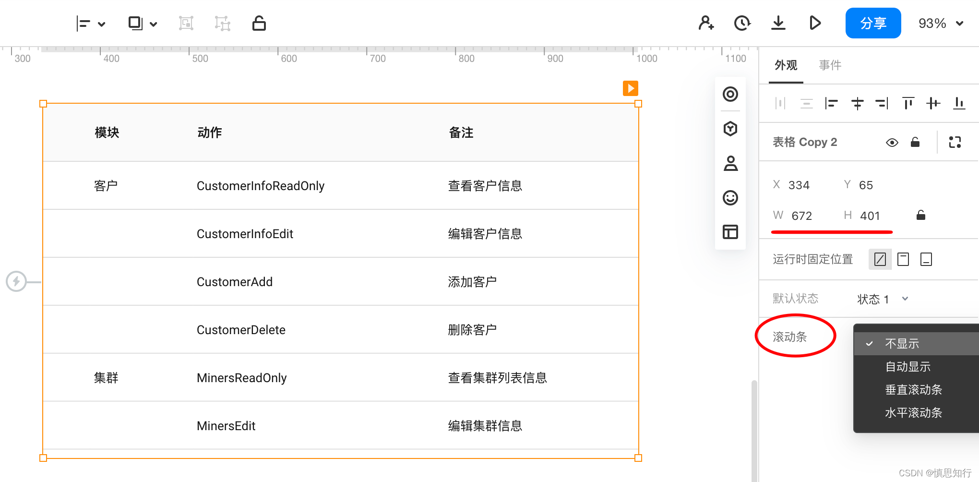The width and height of the screenshot is (979, 482).
Task: Select 水平滚动条 option
Action: pos(916,413)
